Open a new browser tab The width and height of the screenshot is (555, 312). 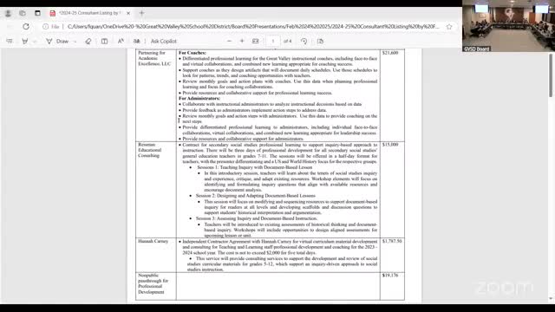(141, 13)
